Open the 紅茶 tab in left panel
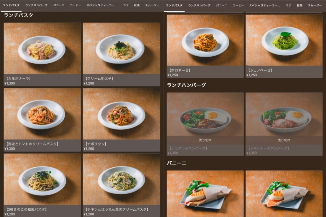The width and height of the screenshot is (326, 217). click(137, 5)
